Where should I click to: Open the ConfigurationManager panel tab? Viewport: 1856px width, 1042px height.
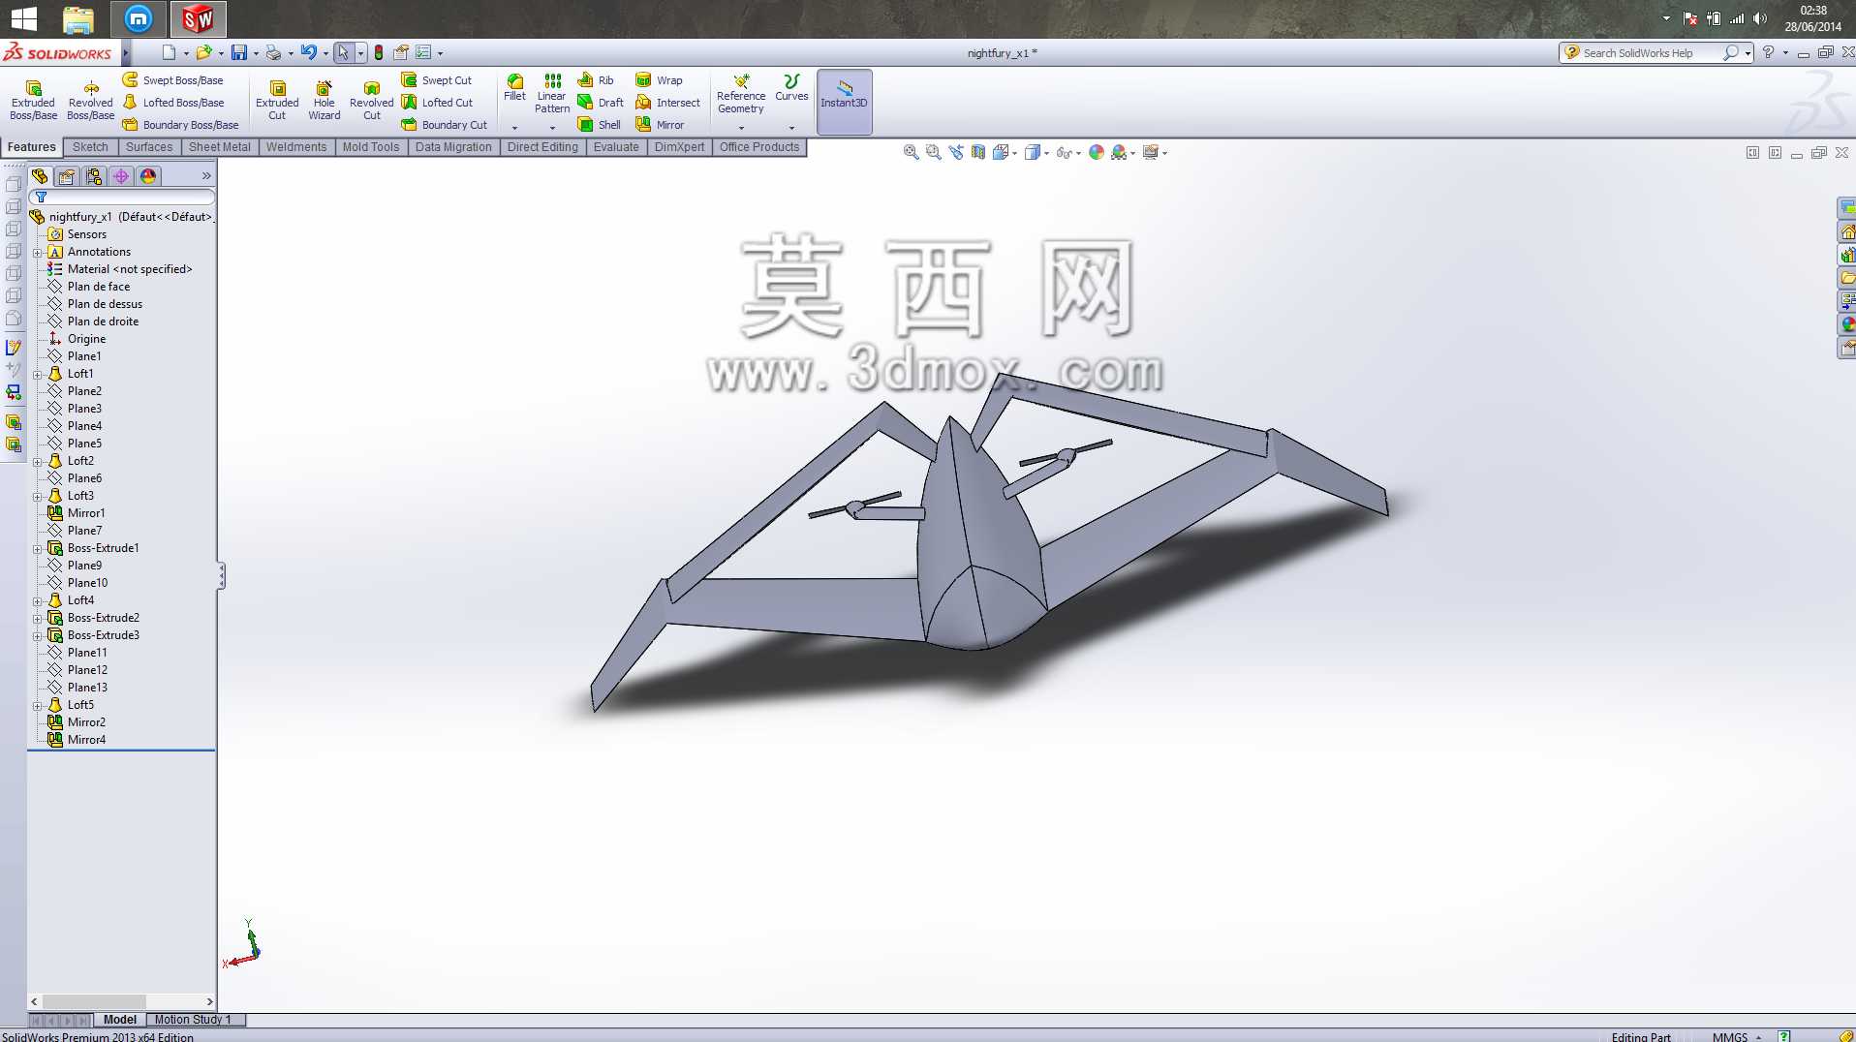click(x=94, y=176)
